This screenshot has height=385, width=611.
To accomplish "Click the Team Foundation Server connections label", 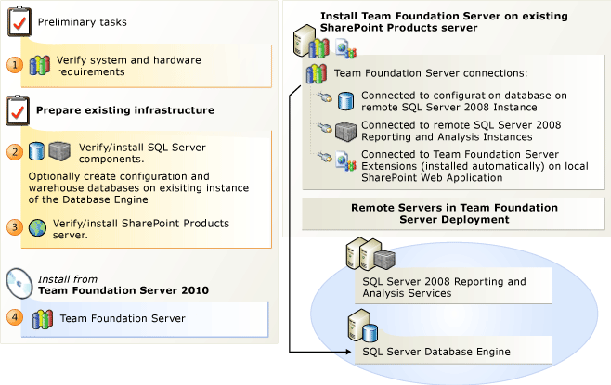I will pos(431,73).
